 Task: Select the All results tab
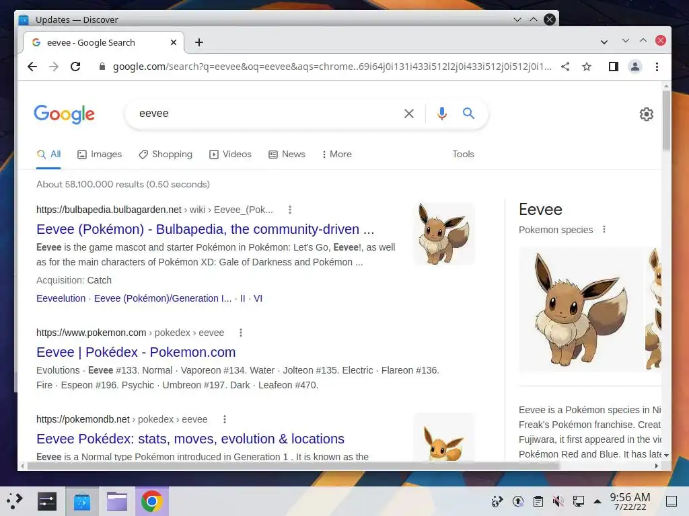[x=48, y=155]
